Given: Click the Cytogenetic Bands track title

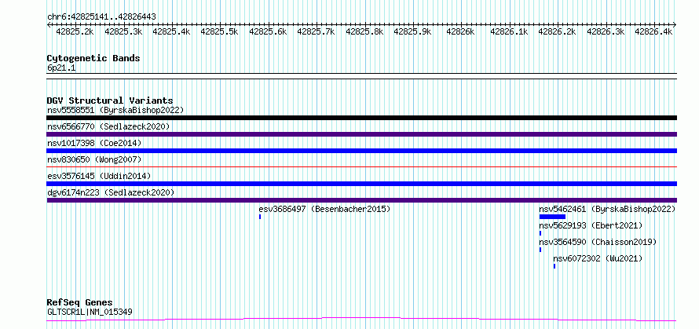Looking at the screenshot, I should 93,58.
